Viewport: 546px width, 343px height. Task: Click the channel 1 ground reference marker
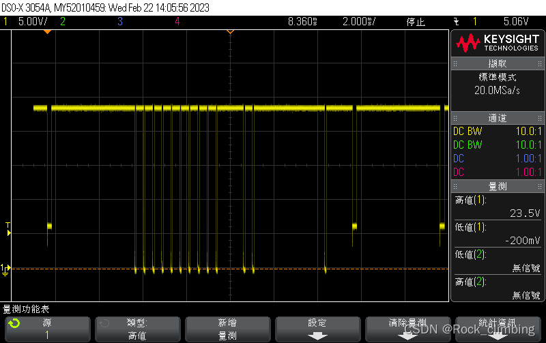click(x=5, y=270)
